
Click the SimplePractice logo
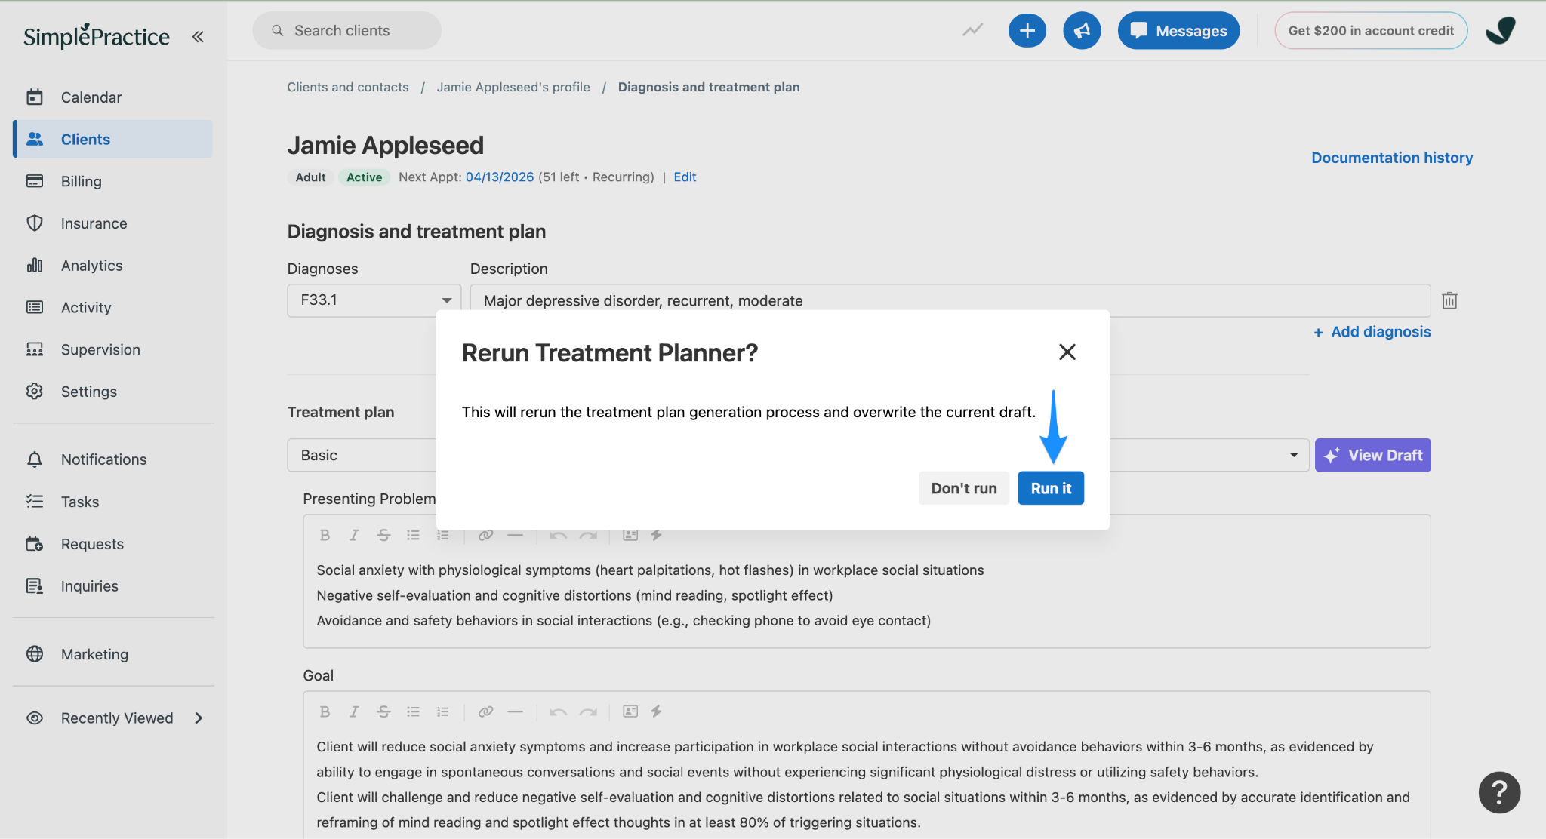tap(97, 35)
